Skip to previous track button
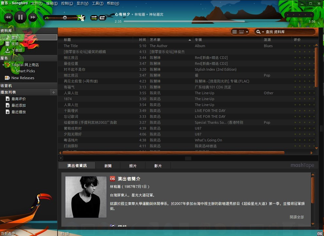 tap(8, 17)
